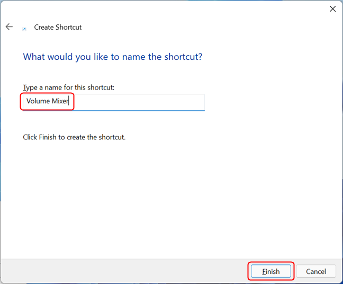343x284 pixels.
Task: Cancel the shortcut creation
Action: tap(315, 271)
